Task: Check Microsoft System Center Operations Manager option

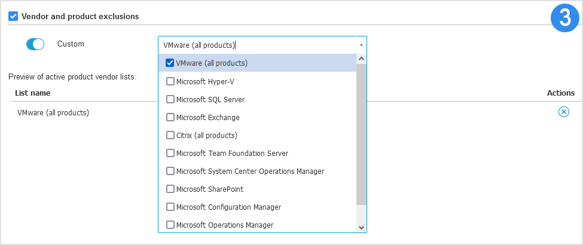Action: tap(170, 171)
